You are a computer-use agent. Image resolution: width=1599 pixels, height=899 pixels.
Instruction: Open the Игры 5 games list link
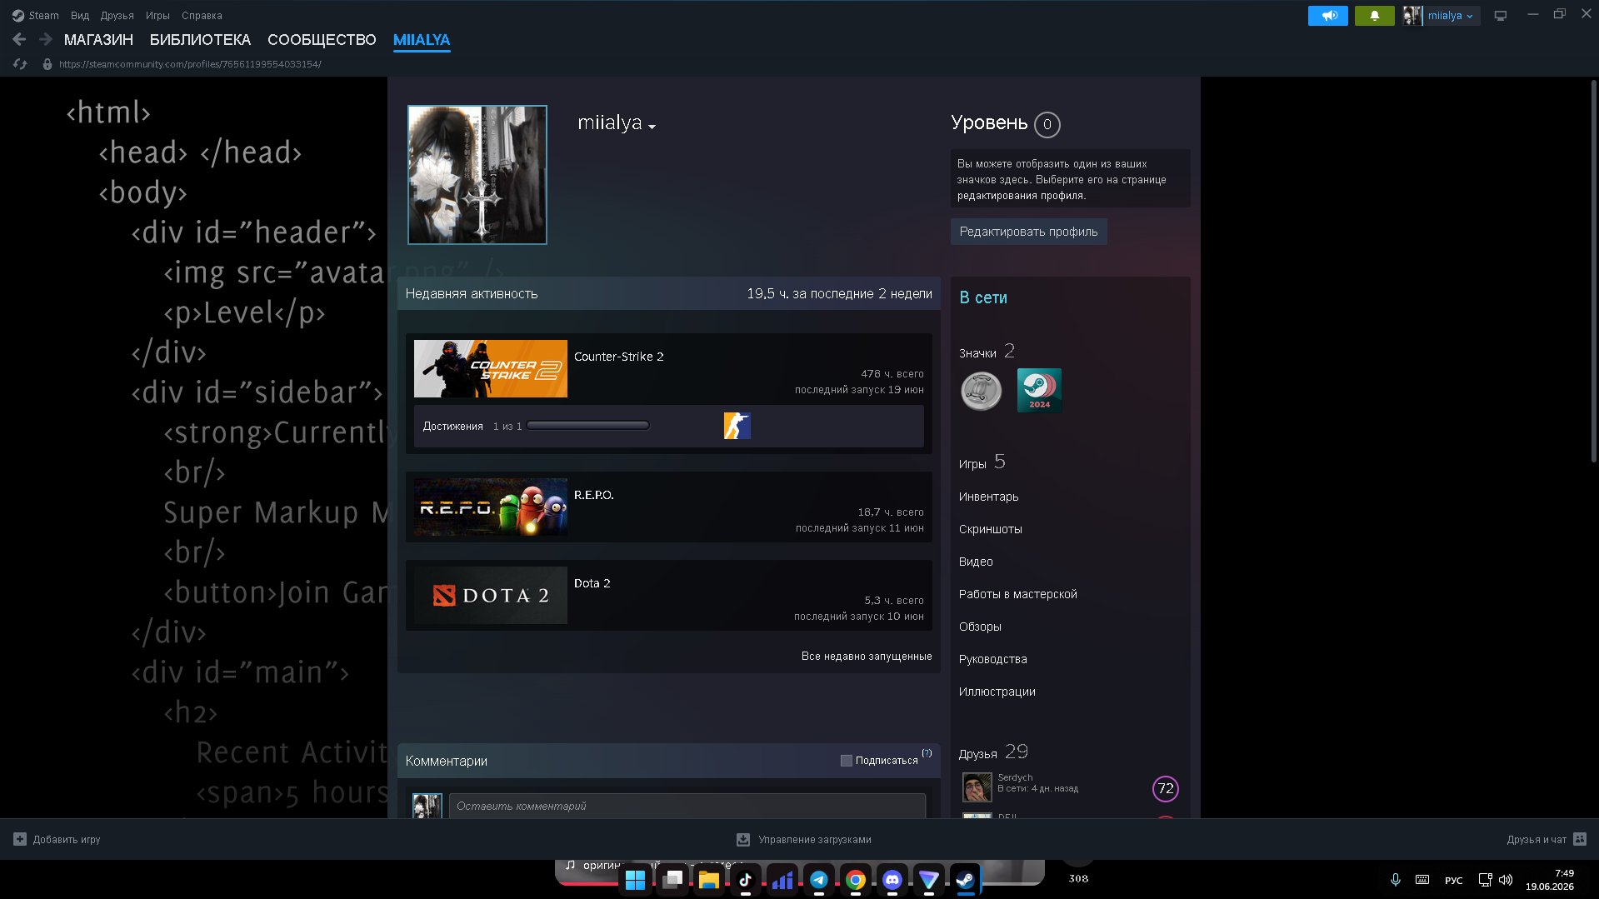tap(982, 462)
